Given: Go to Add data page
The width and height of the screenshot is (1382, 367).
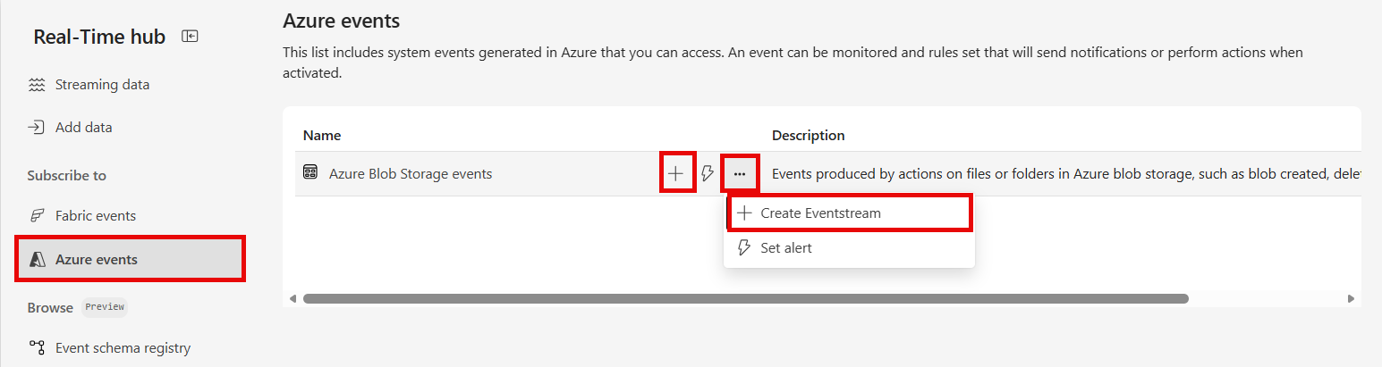Looking at the screenshot, I should click(83, 128).
